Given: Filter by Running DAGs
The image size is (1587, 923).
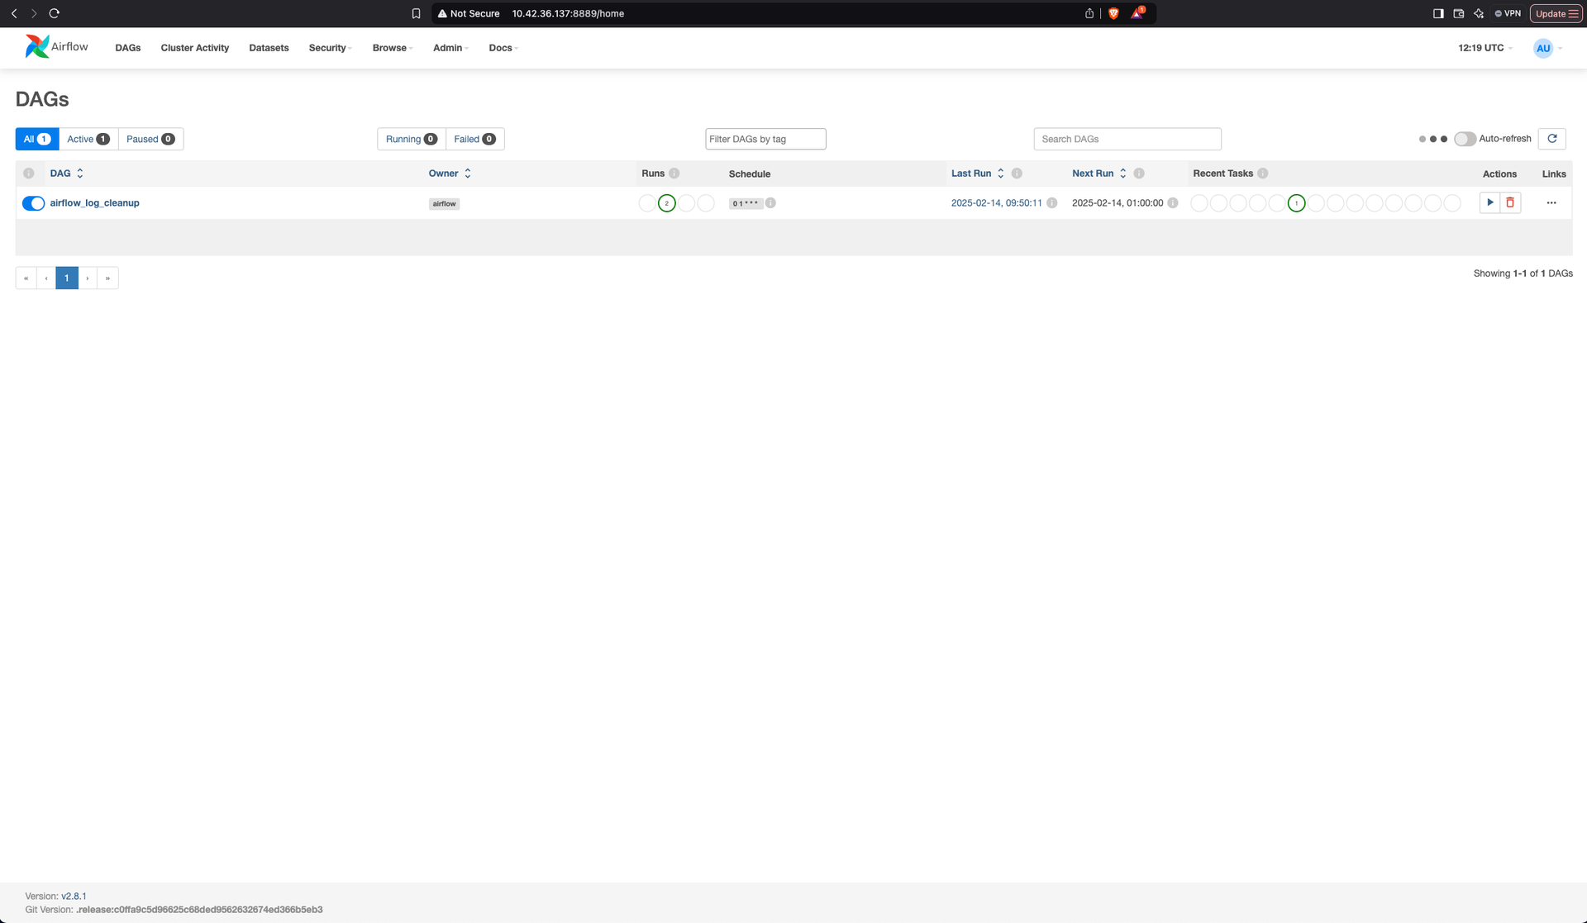Looking at the screenshot, I should click(412, 139).
